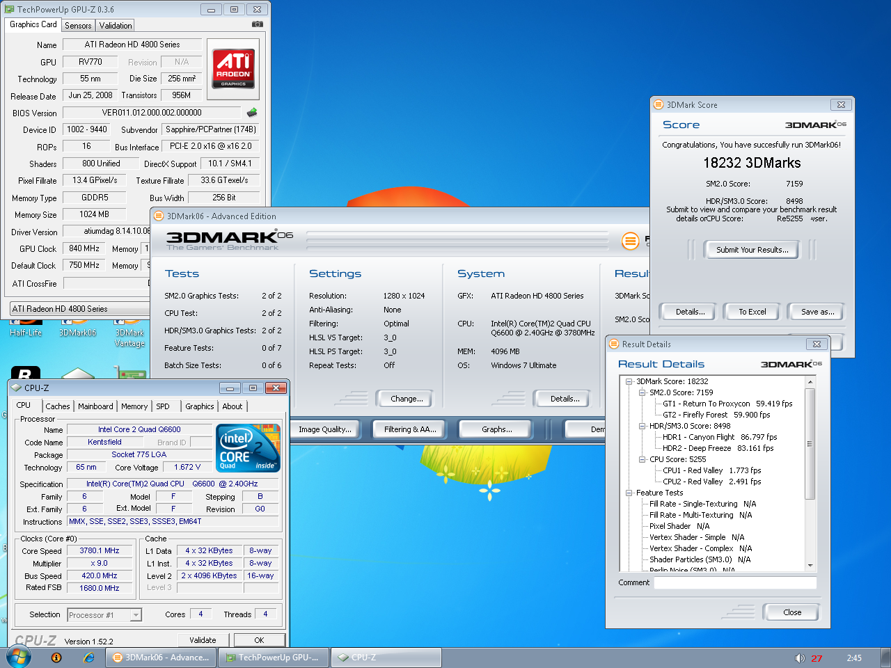Click the Result Details scrollbar down arrow
Screen dimensions: 891x668
tap(810, 565)
